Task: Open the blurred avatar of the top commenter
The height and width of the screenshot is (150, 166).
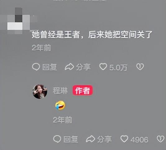Action: (19, 21)
